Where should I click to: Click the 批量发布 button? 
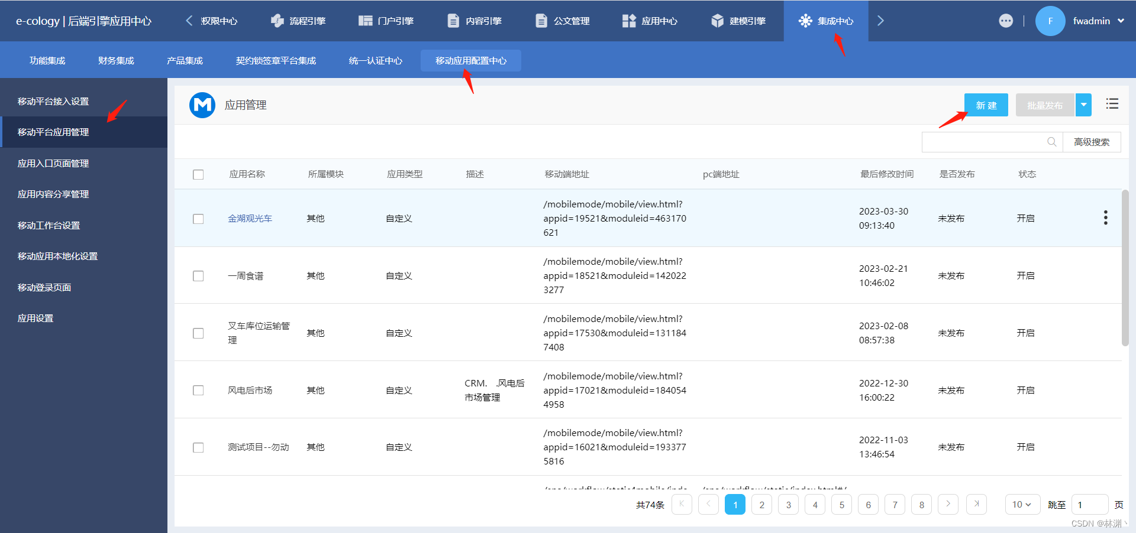[x=1045, y=105]
